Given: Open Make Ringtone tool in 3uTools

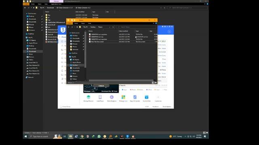Looking at the screenshot, I should pyautogui.click(x=112, y=98).
